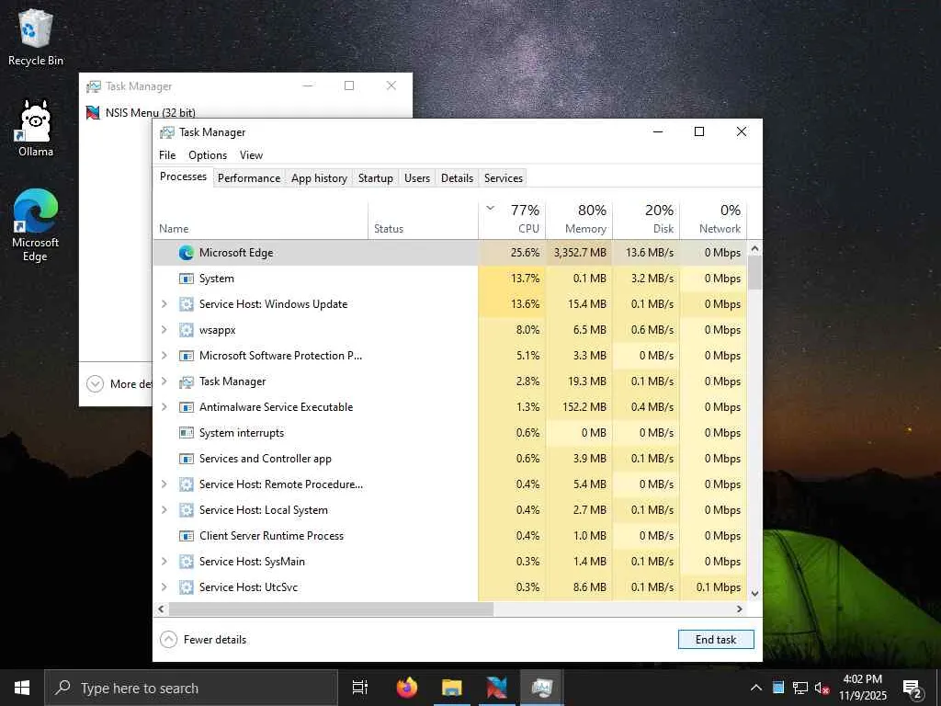
Task: Click the horizontal scrollbar right arrow
Action: (740, 609)
